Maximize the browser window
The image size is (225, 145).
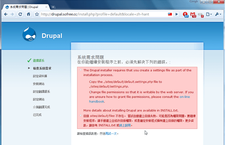click(210, 2)
